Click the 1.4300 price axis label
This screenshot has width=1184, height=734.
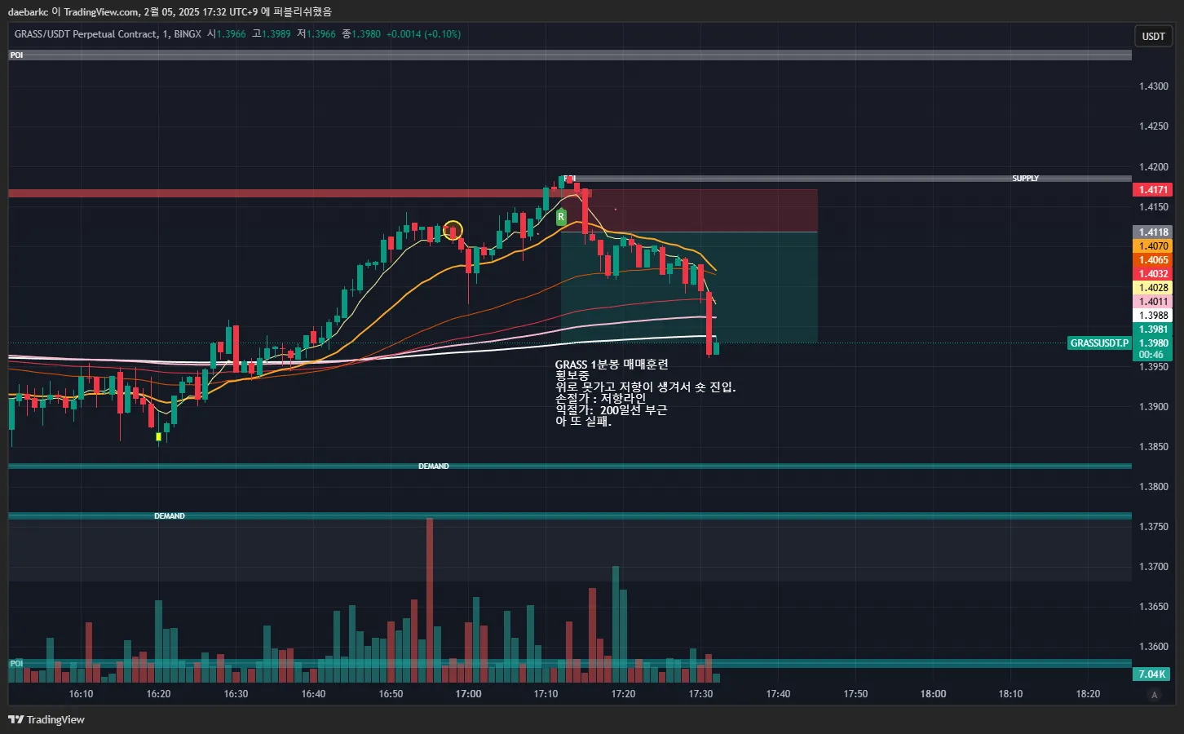(1153, 86)
